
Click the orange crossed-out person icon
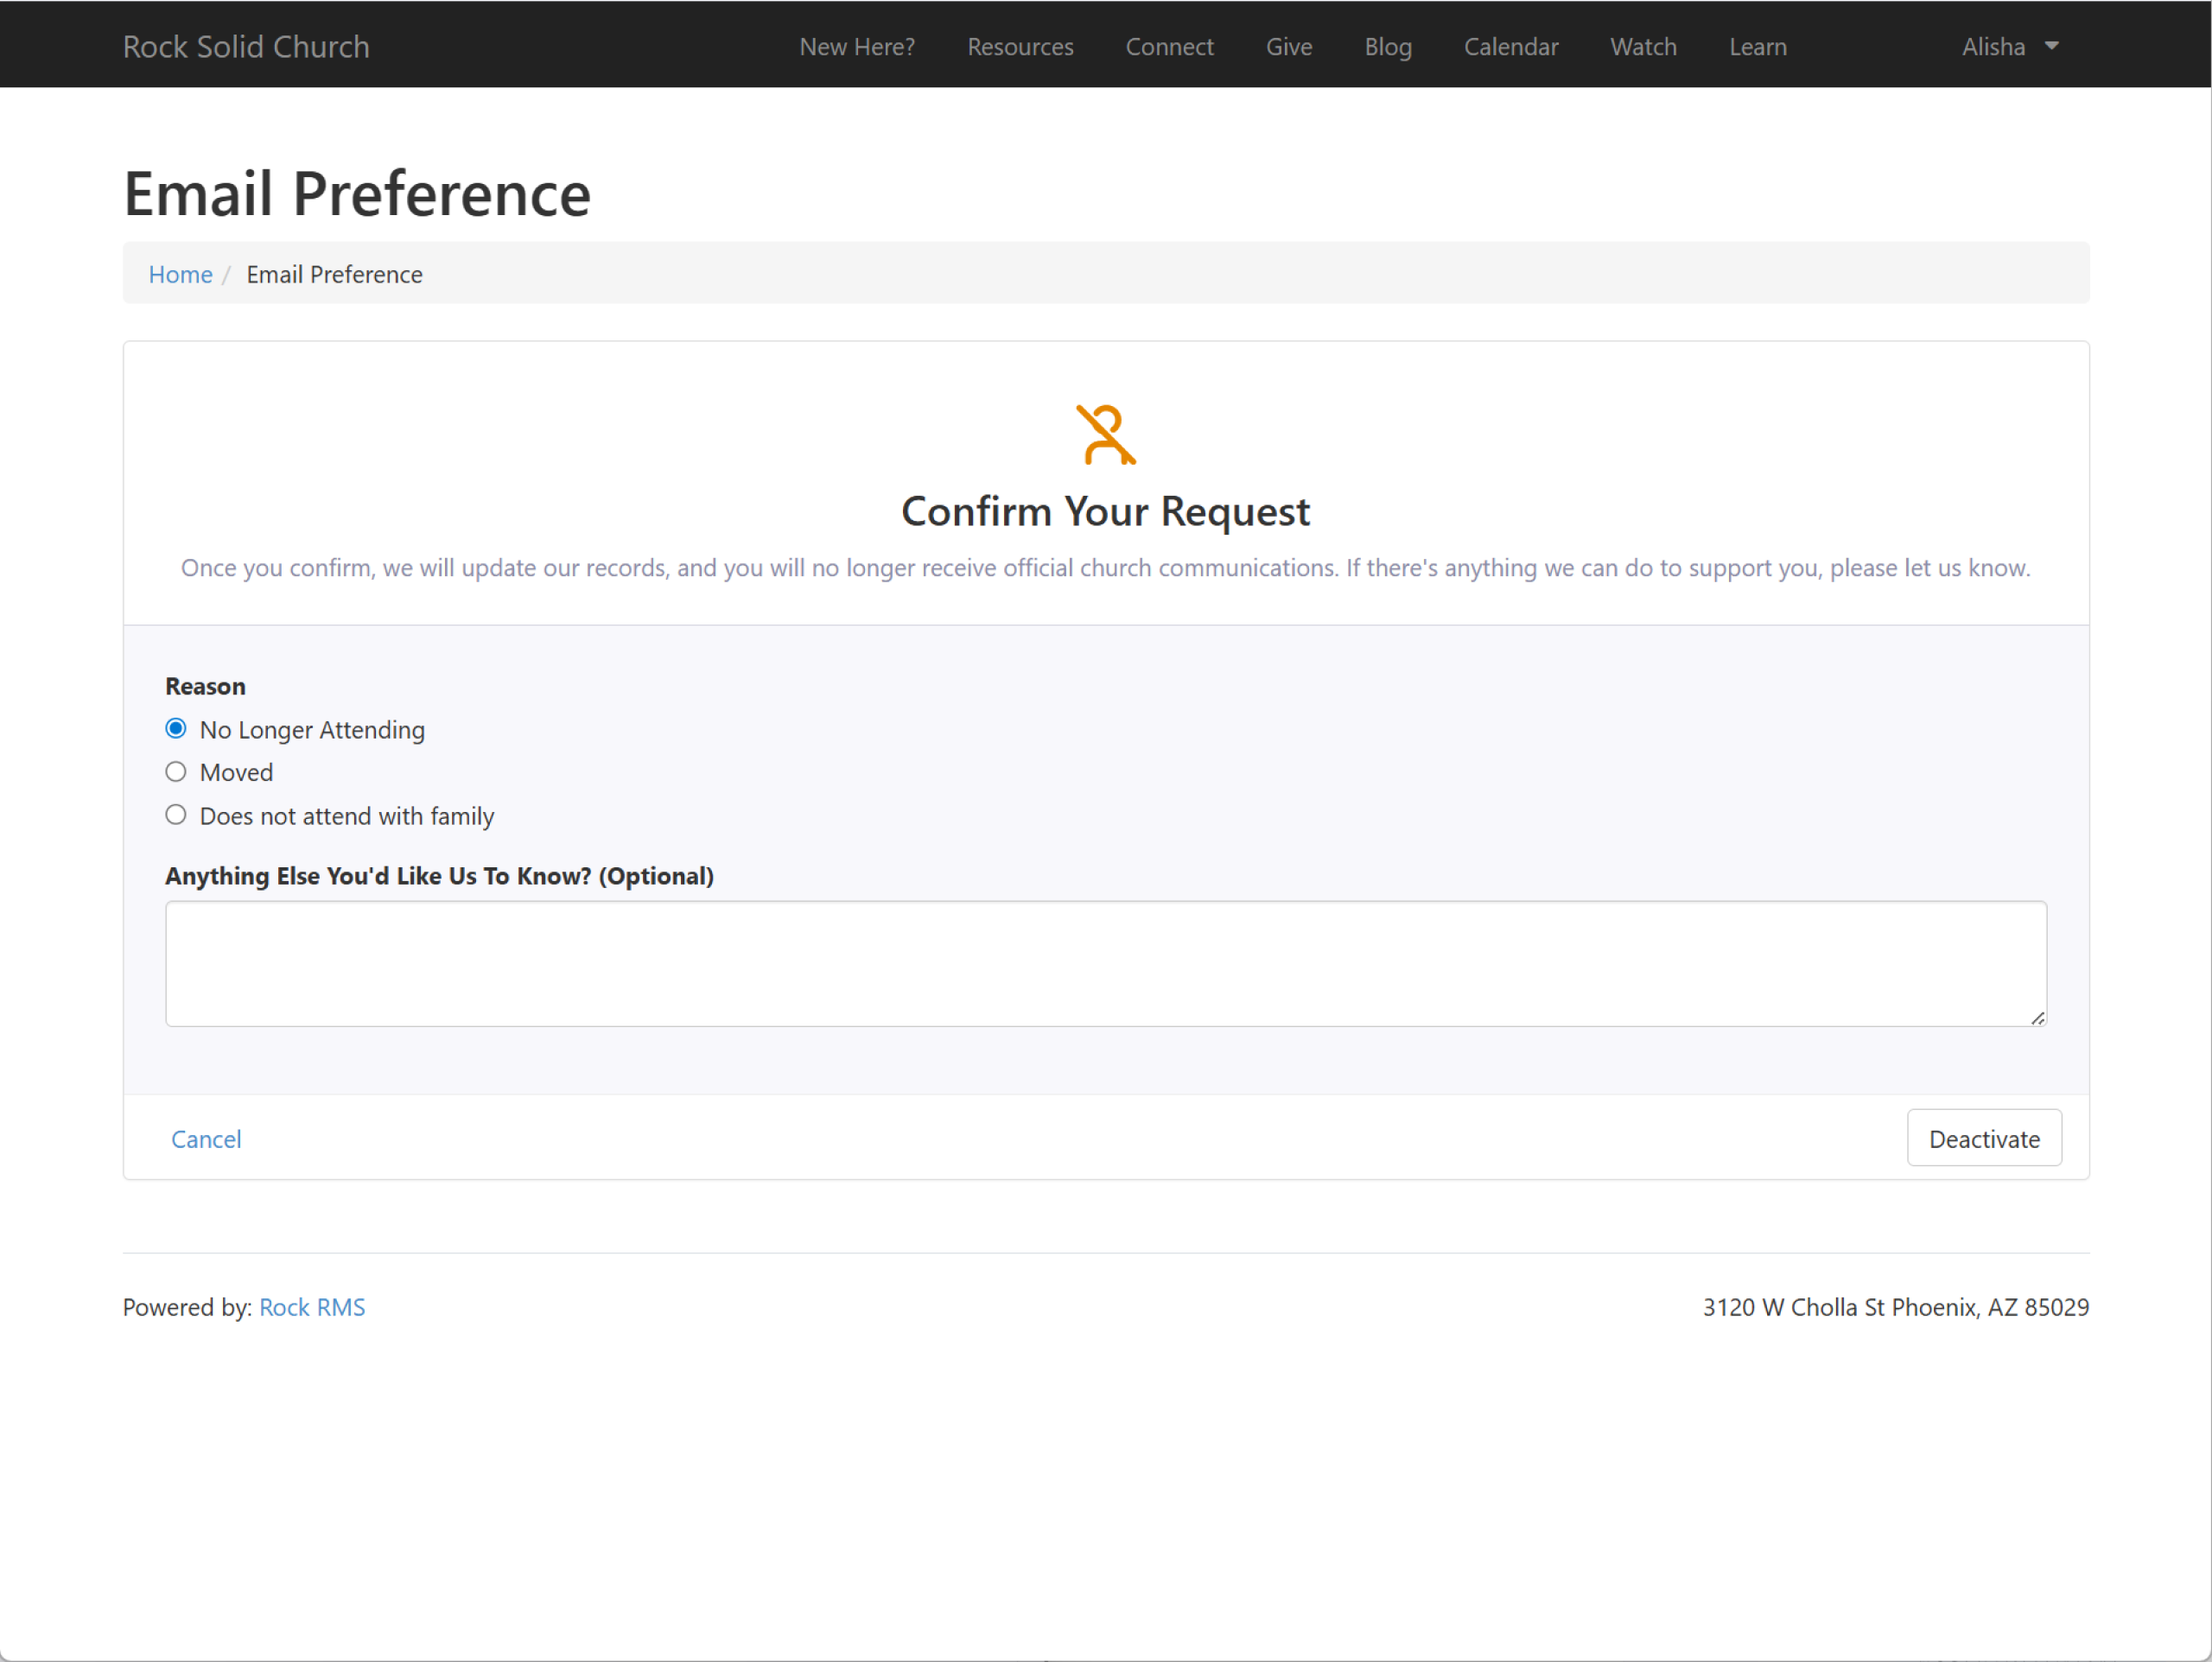tap(1105, 434)
